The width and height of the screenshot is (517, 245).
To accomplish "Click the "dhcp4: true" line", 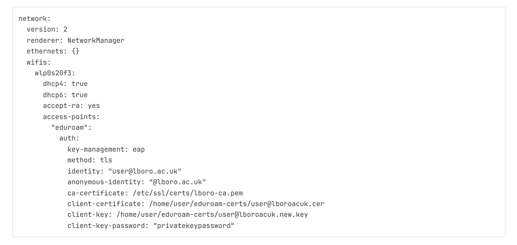I will pyautogui.click(x=65, y=84).
